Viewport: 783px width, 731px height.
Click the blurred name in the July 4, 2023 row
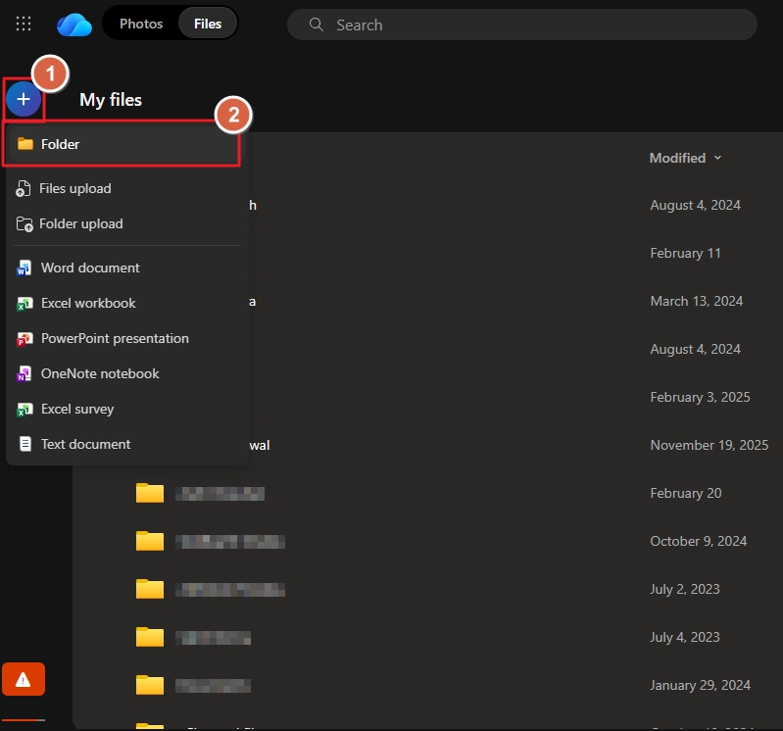(x=213, y=638)
